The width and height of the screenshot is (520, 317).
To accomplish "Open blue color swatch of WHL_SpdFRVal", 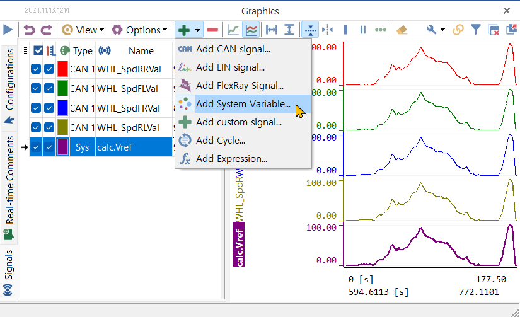I will pos(62,108).
